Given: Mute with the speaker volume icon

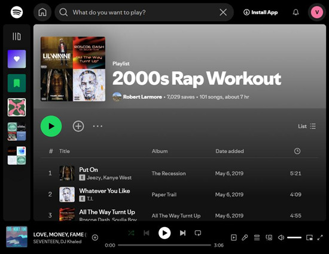Looking at the screenshot, I should pyautogui.click(x=281, y=237).
